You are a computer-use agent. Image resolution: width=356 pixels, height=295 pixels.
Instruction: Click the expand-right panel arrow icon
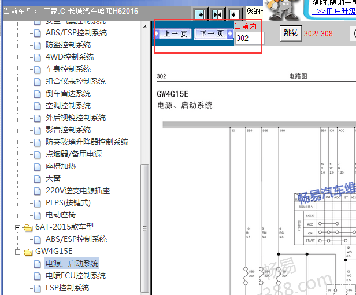200,15
